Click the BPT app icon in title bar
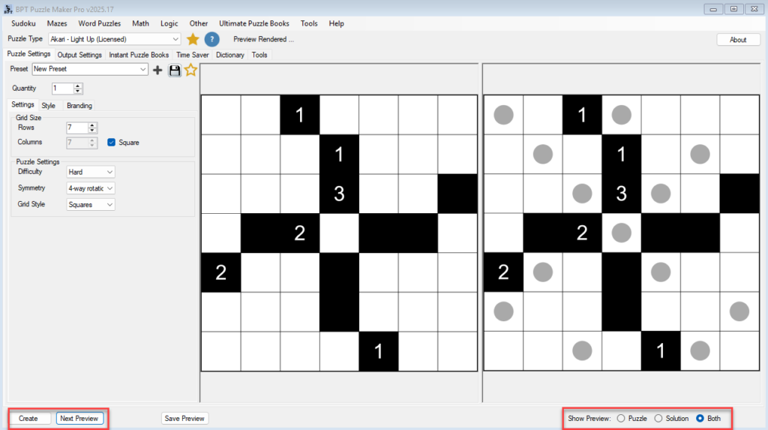 7,8
